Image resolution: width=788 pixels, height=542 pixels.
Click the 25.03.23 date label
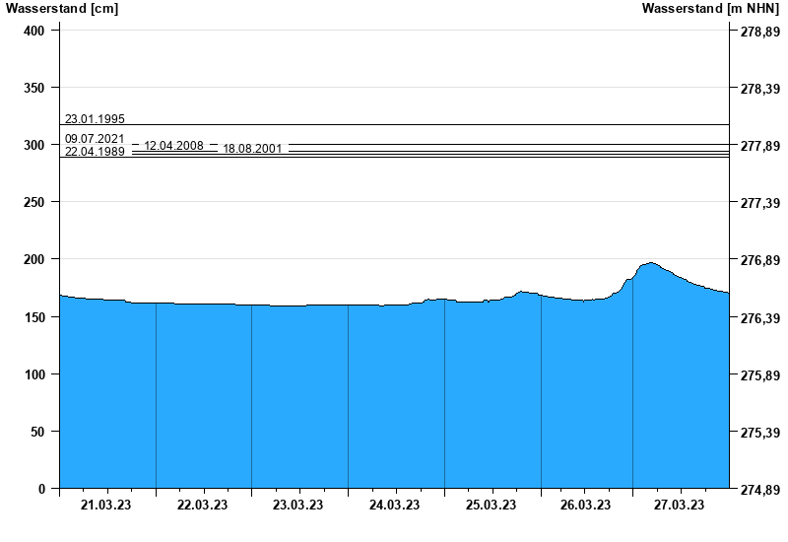tap(491, 506)
